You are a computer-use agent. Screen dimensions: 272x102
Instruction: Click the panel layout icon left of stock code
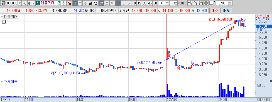point(3,3)
